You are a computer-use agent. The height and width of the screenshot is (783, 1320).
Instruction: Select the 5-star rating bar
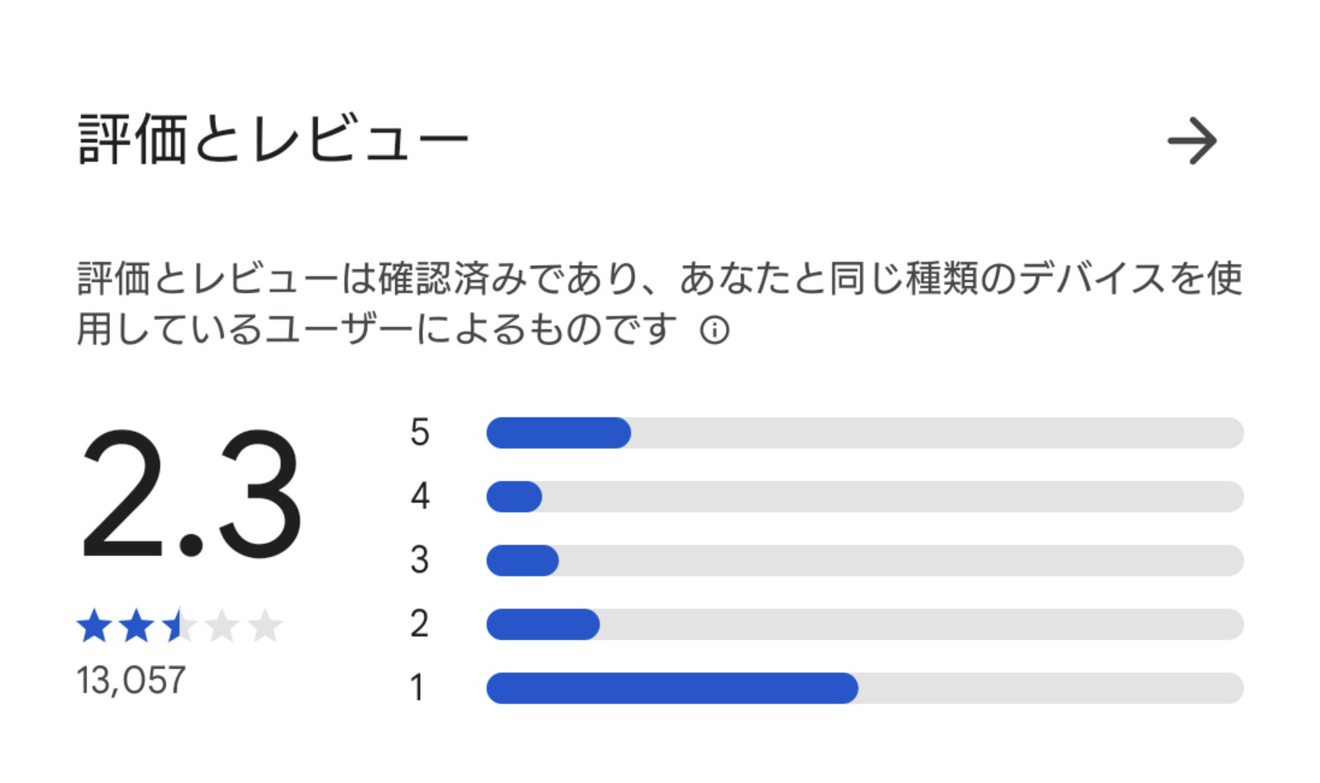coord(865,433)
